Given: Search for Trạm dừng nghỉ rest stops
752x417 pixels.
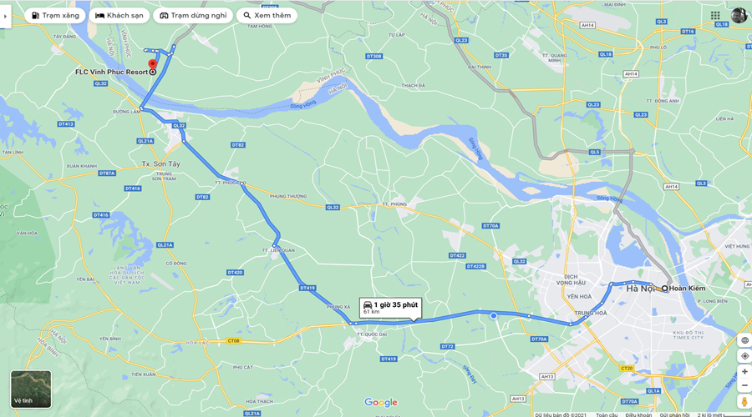Looking at the screenshot, I should pos(193,15).
